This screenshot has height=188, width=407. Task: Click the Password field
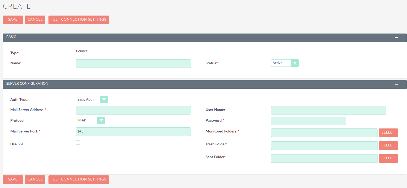point(308,121)
